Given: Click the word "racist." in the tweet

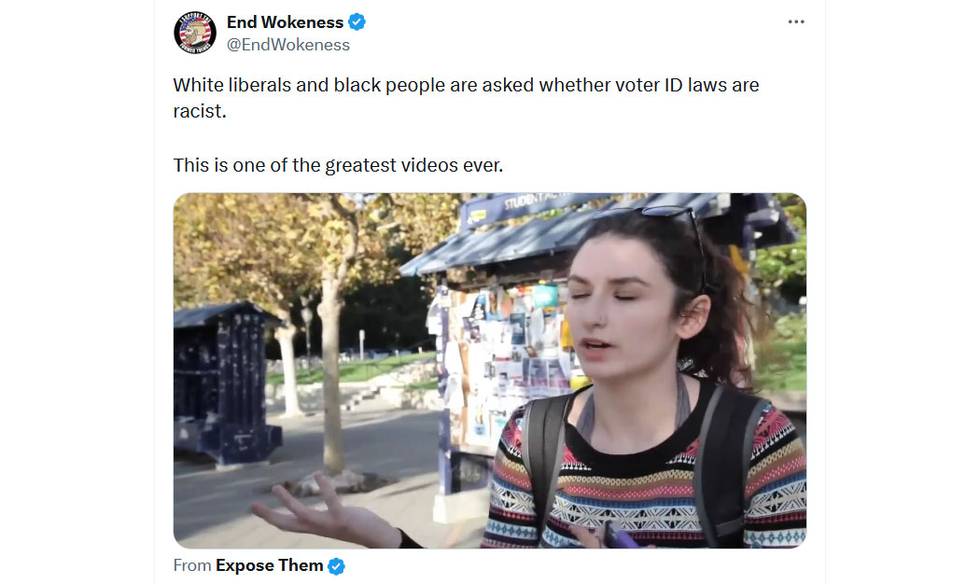Looking at the screenshot, I should click(200, 111).
